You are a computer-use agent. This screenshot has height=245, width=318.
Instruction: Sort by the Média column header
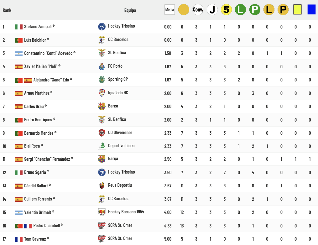click(x=169, y=10)
